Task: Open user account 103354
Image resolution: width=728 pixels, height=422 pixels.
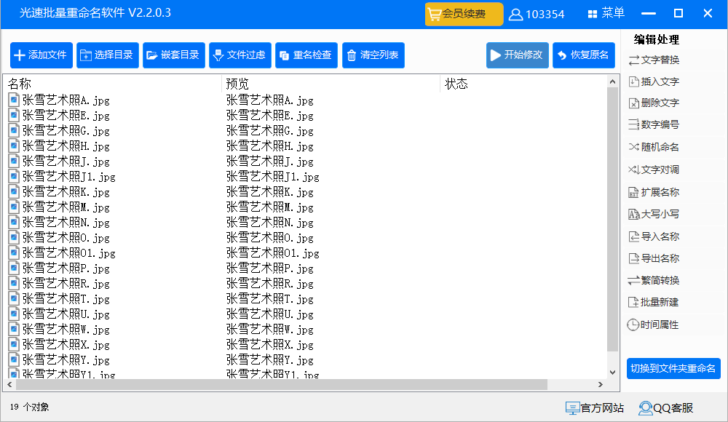Action: tap(537, 15)
